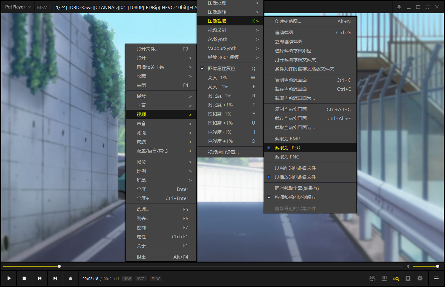Mute audio with the speaker icon
Screen dimensions: 445x287
[409, 266]
